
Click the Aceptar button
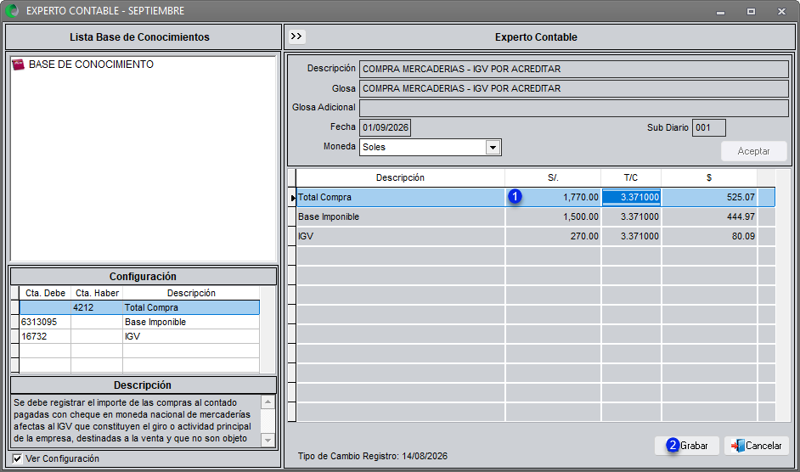[x=753, y=151]
